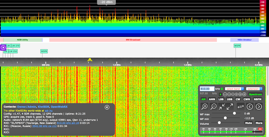This screenshot has width=269, height=137.
Task: Collapse the status panel with the left-arrow circle
Action: 107,107
